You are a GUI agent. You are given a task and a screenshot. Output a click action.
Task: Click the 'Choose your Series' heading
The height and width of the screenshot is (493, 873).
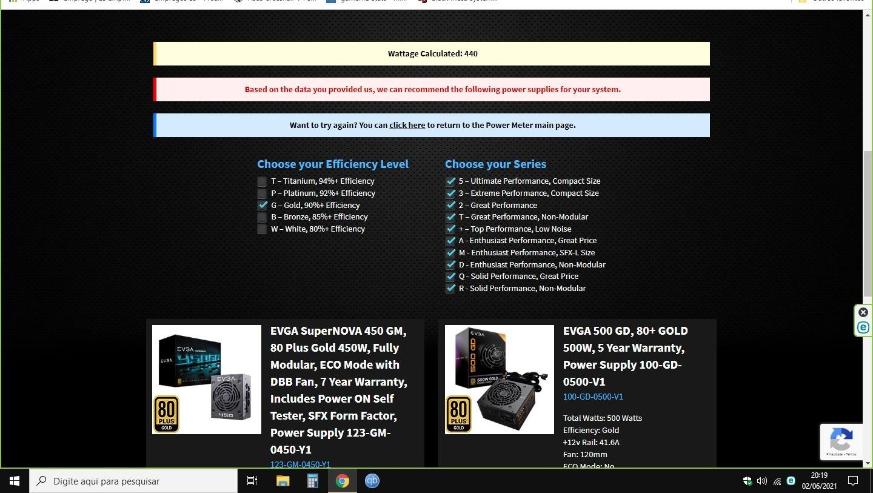click(495, 164)
